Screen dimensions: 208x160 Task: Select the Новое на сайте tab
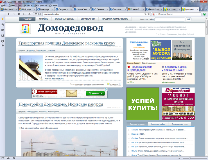(158, 124)
